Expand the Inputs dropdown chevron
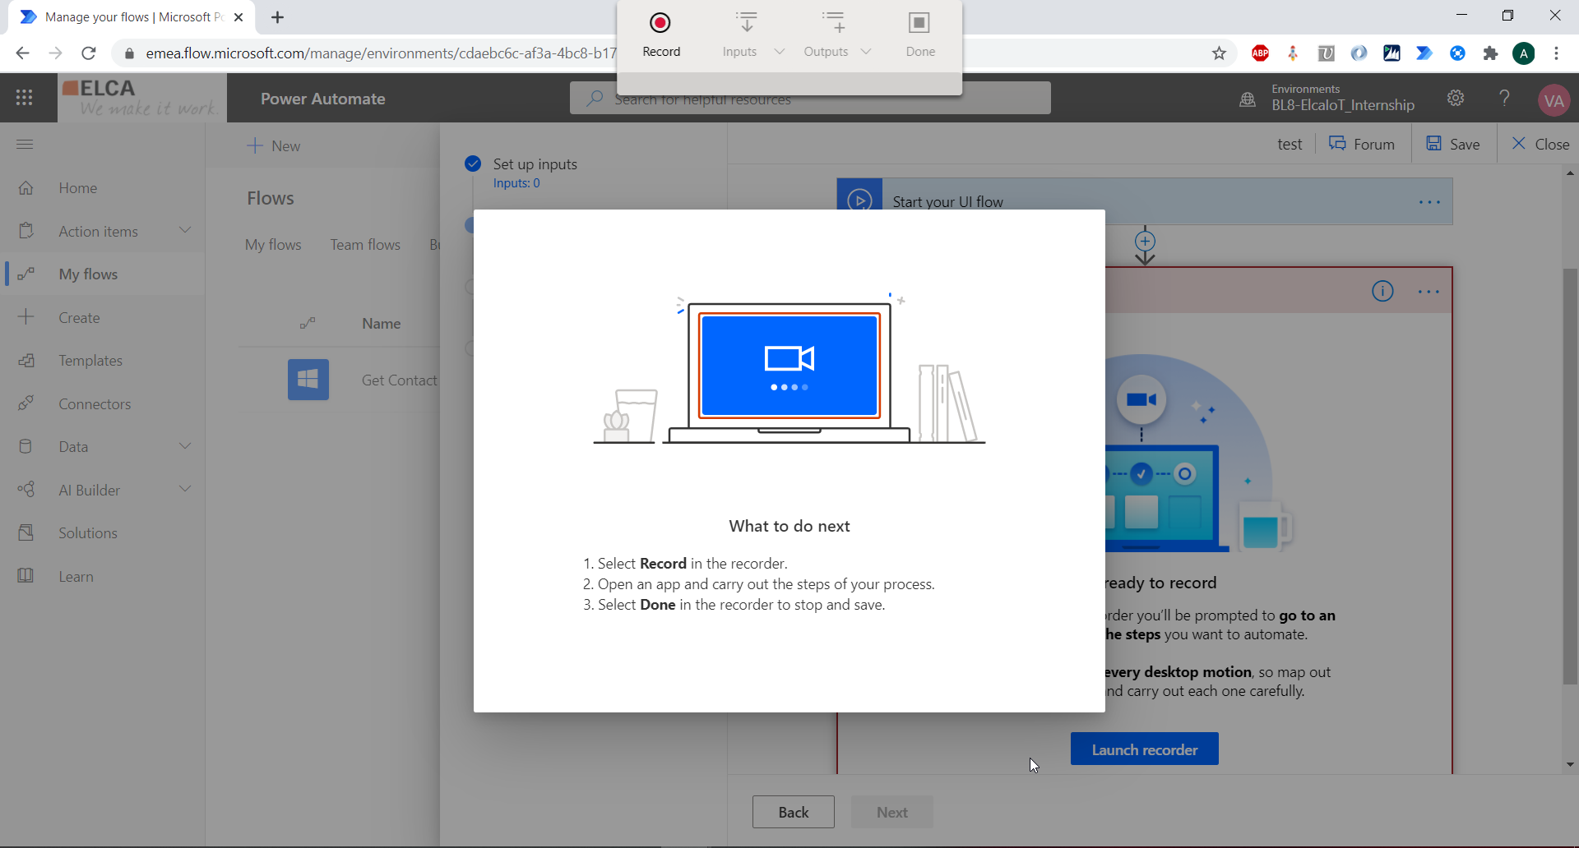Viewport: 1579px width, 848px height. point(780,52)
